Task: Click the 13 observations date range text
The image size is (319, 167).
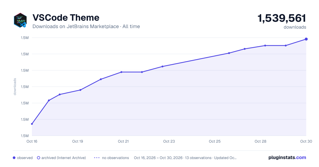Action: 185,158
